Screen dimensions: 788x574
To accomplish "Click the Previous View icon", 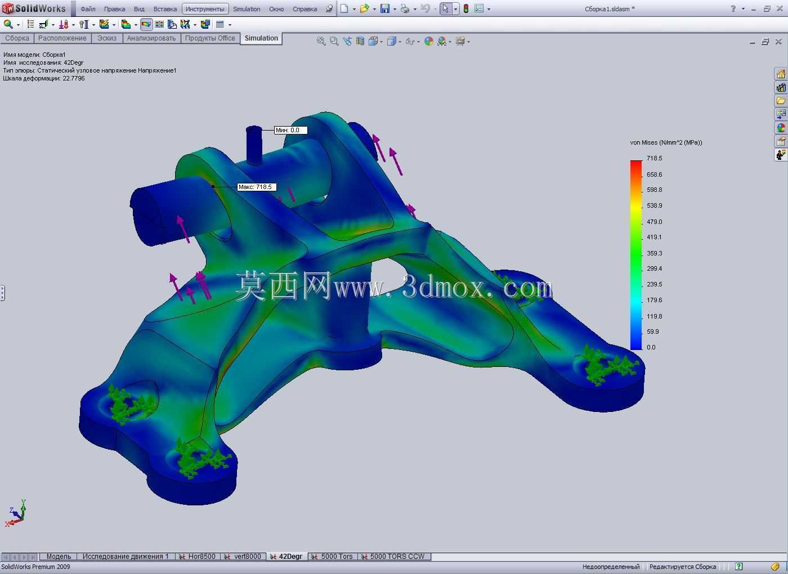I will point(347,41).
